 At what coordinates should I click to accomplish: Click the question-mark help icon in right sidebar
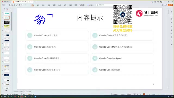pos(172,37)
